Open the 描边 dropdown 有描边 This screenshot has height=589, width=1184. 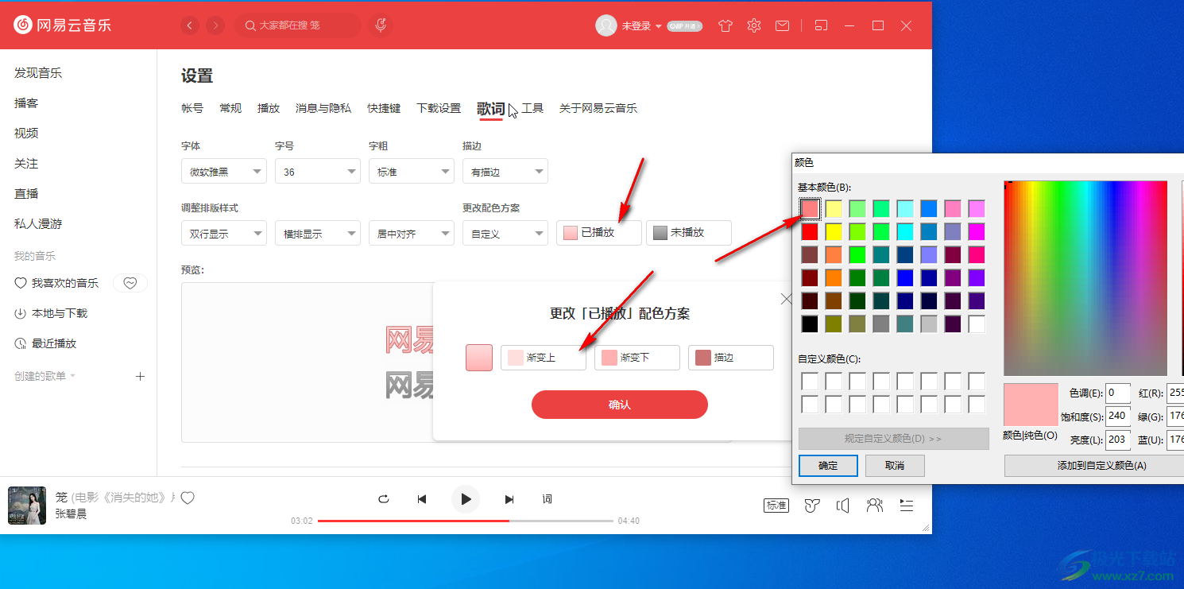[505, 171]
